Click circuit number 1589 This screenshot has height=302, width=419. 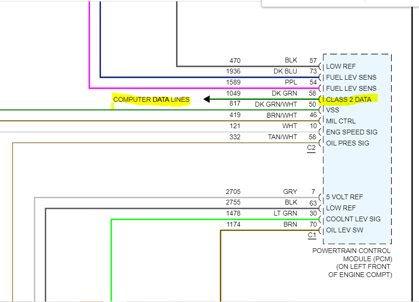click(233, 82)
